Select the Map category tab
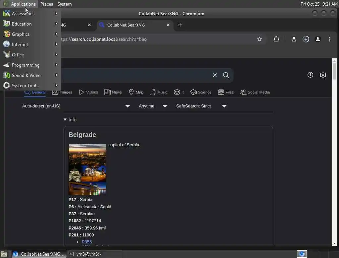The width and height of the screenshot is (339, 258). (136, 92)
